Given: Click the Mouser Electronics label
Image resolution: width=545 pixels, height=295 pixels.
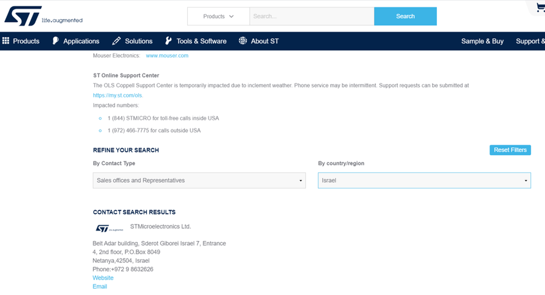Looking at the screenshot, I should click(x=116, y=56).
